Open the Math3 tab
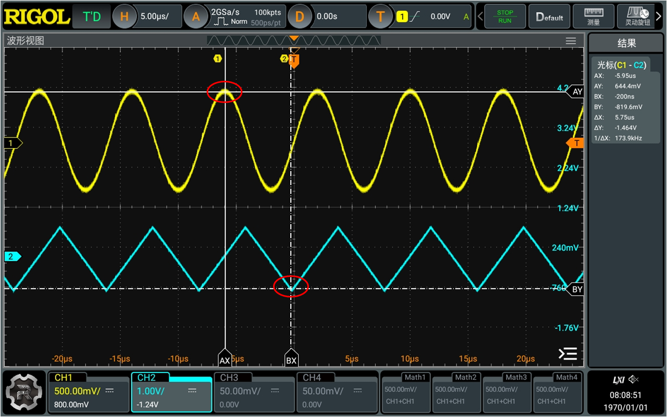The width and height of the screenshot is (667, 417). (516, 377)
